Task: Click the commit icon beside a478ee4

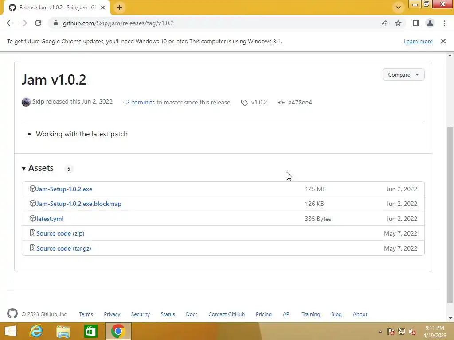Action: (281, 103)
